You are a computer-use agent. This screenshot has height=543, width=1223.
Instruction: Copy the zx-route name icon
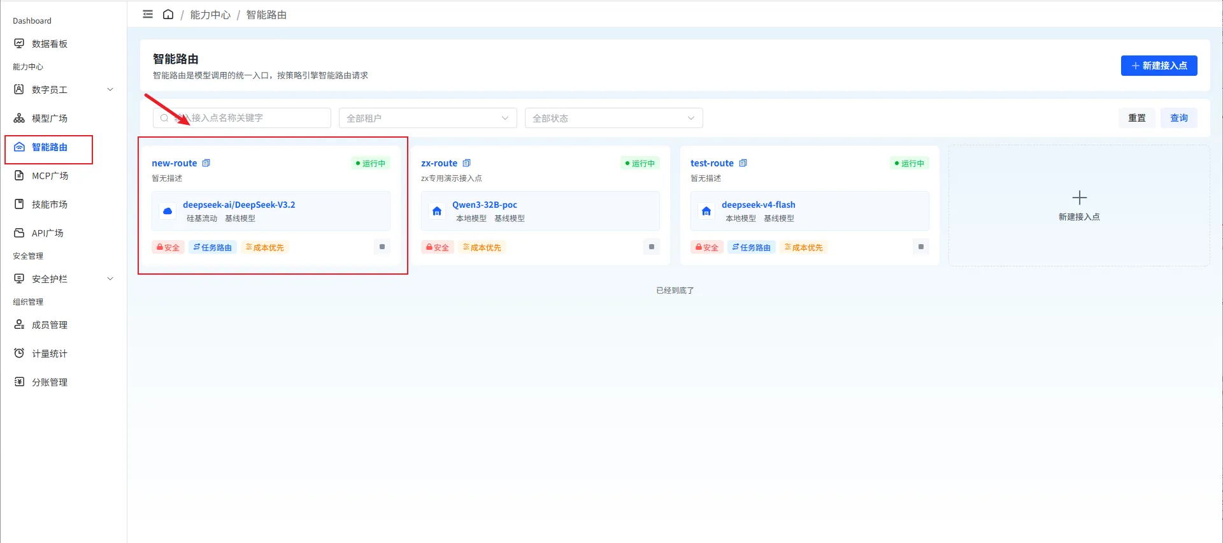[x=466, y=163]
